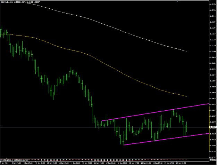Click the 1.48339 price scale label

click(x=213, y=134)
